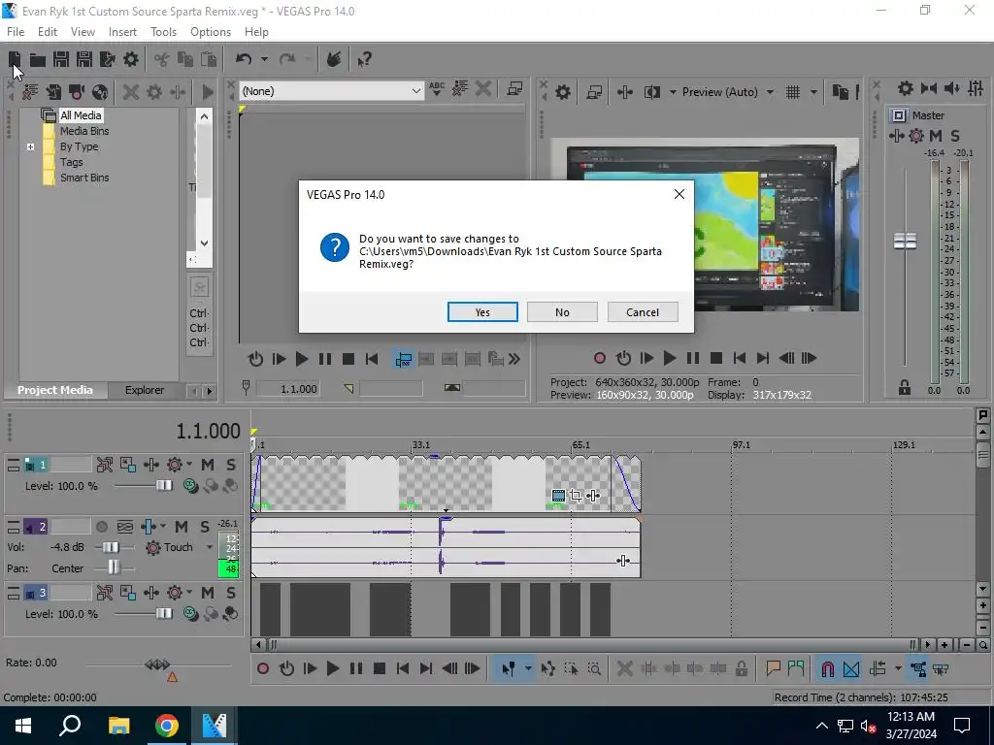This screenshot has width=994, height=745.
Task: Open the (None) preset dropdown
Action: pos(415,91)
